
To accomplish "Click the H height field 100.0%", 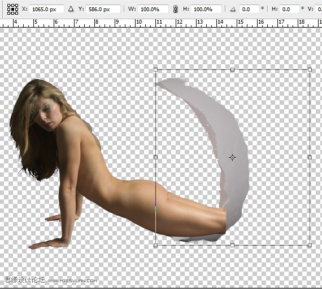I will click(x=206, y=9).
